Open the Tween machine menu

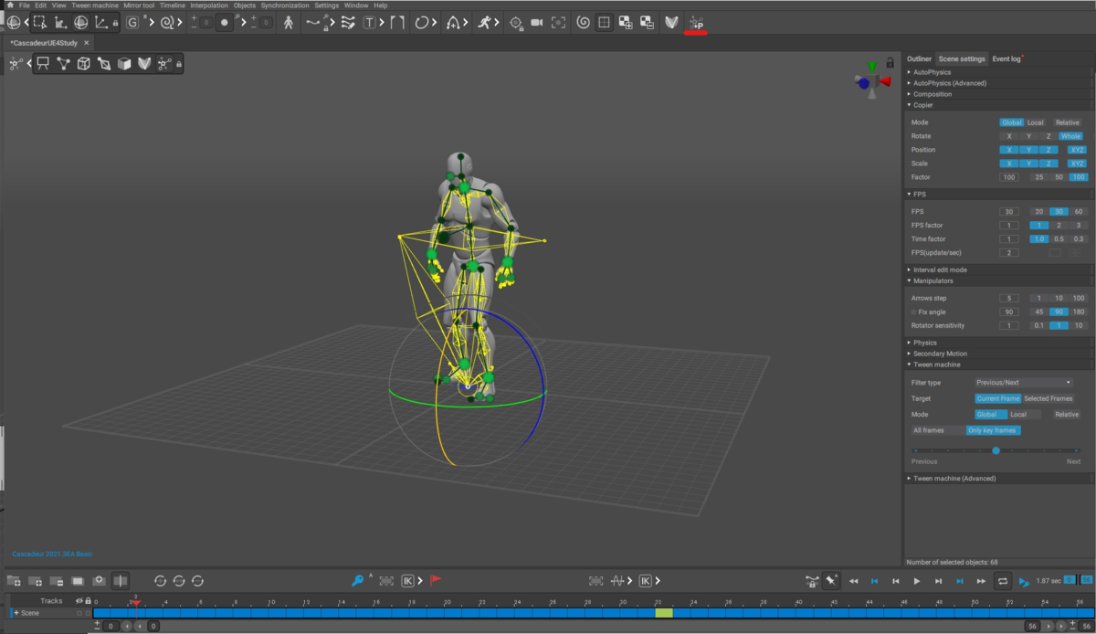(x=95, y=5)
